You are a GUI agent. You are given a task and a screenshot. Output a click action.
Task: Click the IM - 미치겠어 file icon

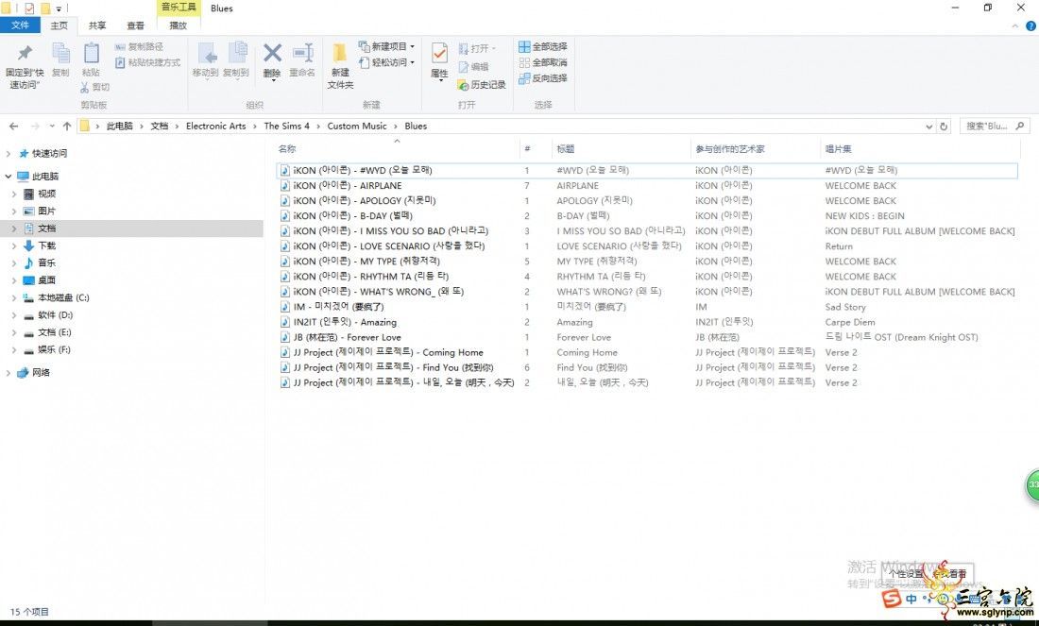click(284, 307)
